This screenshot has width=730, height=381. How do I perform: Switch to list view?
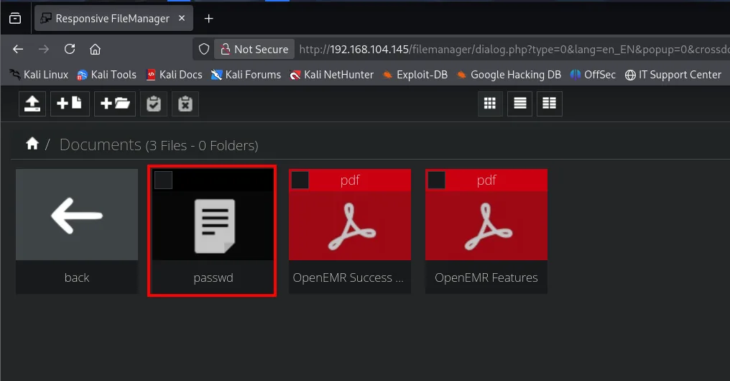[x=520, y=104]
